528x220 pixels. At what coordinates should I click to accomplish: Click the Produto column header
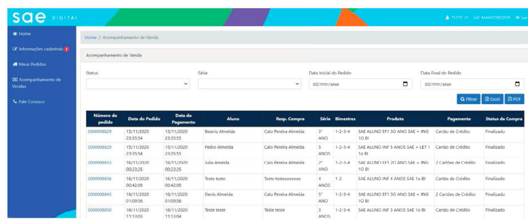coord(395,119)
